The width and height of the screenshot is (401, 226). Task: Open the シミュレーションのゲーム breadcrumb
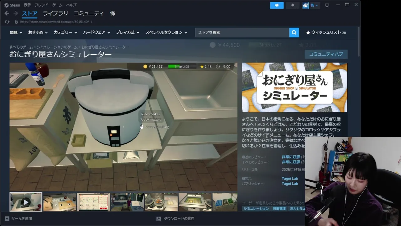coord(57,47)
